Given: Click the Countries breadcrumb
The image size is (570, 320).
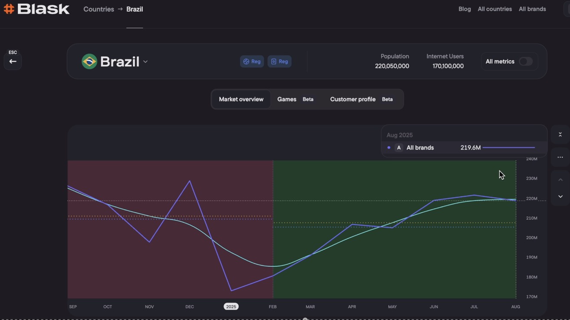Looking at the screenshot, I should coord(98,9).
